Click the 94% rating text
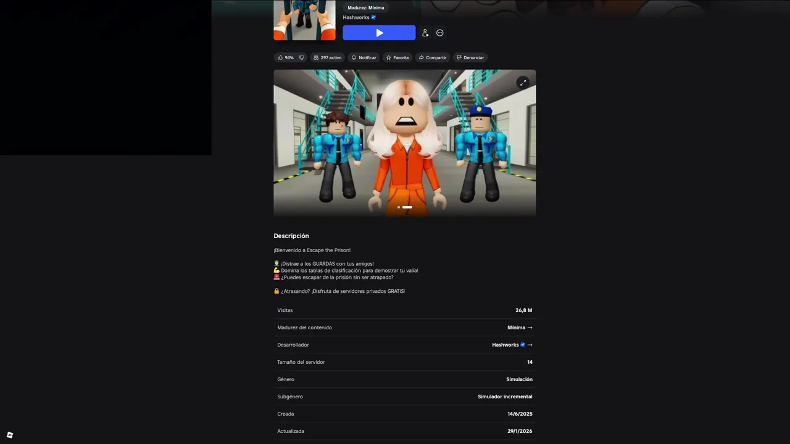This screenshot has height=444, width=790. 289,57
